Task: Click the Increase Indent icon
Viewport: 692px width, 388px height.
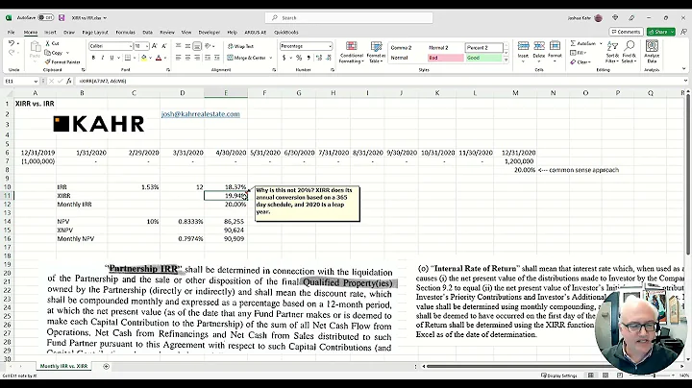Action: (x=216, y=58)
